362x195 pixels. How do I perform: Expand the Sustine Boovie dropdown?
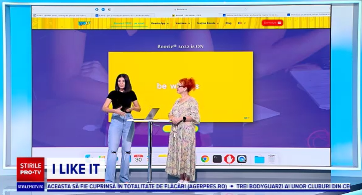(208, 23)
